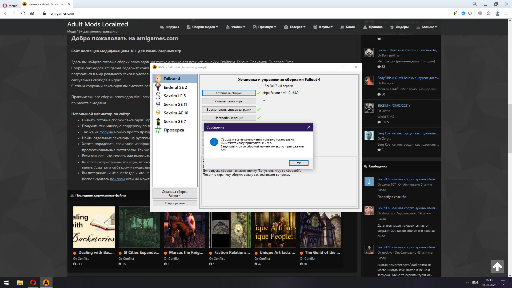The image size is (512, 288).
Task: Open File Explorer from taskbar
Action: click(x=20, y=282)
